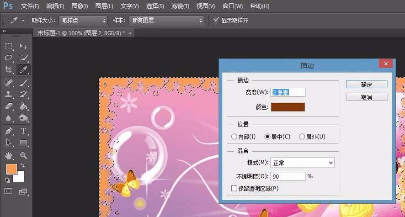
Task: Select the Lasso tool
Action: click(x=9, y=58)
